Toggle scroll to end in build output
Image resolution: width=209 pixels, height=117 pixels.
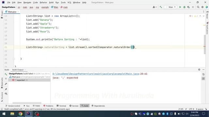[x=203, y=79]
